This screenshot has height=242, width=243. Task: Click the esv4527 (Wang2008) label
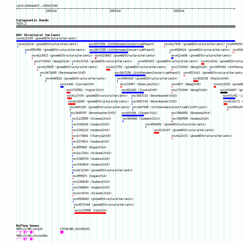(x=186, y=84)
